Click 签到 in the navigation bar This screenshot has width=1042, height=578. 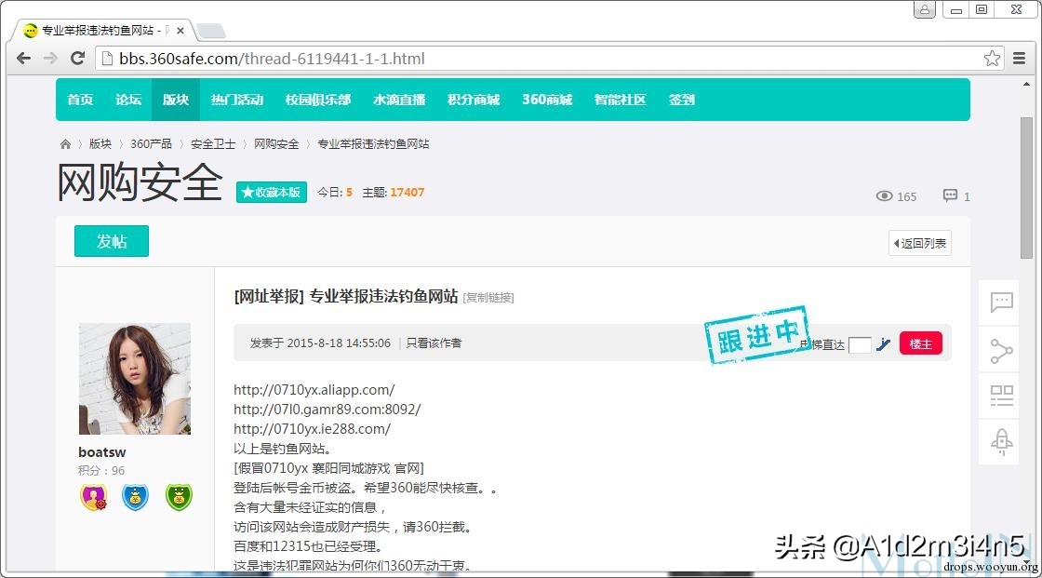click(x=681, y=100)
